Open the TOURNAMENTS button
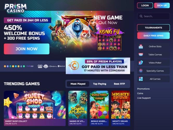The height and width of the screenshot is (130, 173). pyautogui.click(x=153, y=28)
